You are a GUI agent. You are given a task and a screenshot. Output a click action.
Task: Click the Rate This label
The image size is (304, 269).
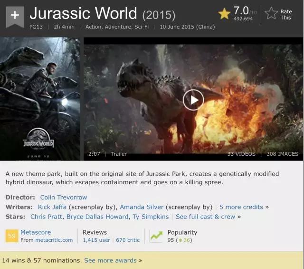tap(286, 15)
